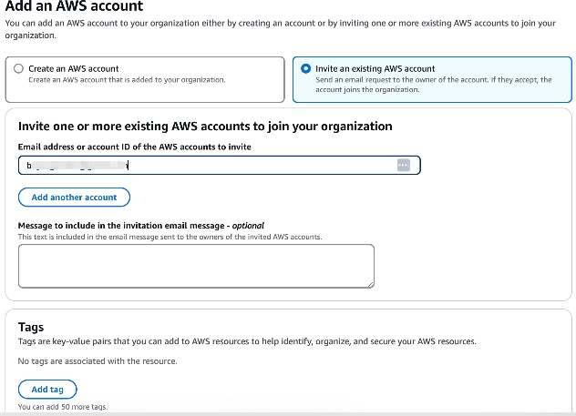Image resolution: width=576 pixels, height=416 pixels.
Task: Click the Create an AWS account card description
Action: 127,79
